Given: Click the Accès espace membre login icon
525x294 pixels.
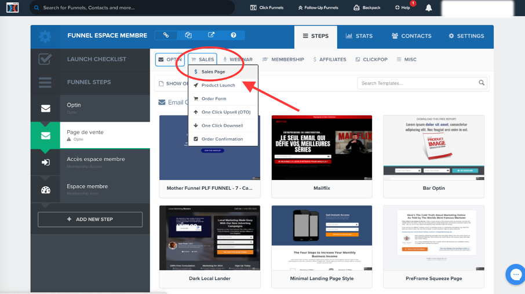Looking at the screenshot, I should 46,163.
